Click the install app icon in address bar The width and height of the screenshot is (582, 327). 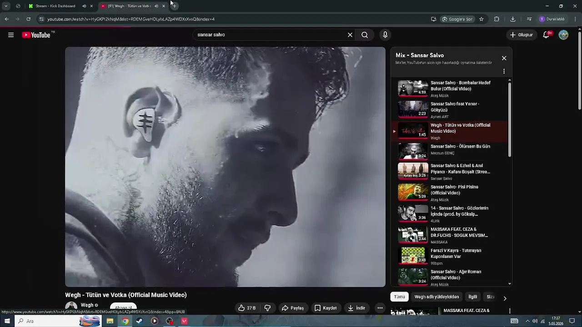tap(433, 19)
